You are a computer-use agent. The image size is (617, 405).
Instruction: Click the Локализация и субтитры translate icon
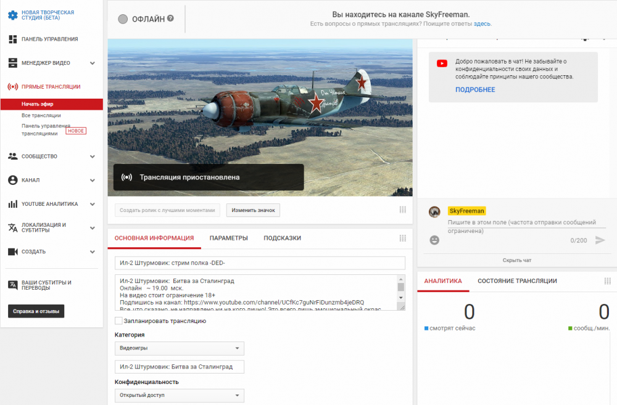(x=12, y=227)
